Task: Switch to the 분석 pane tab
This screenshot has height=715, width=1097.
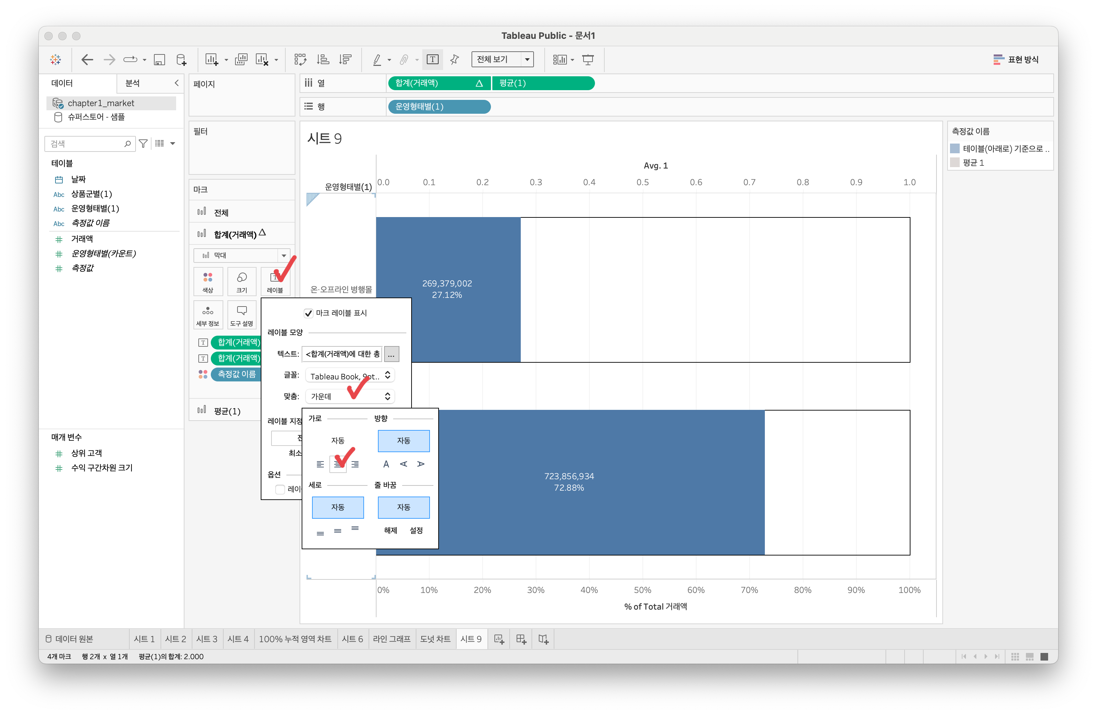Action: point(133,83)
